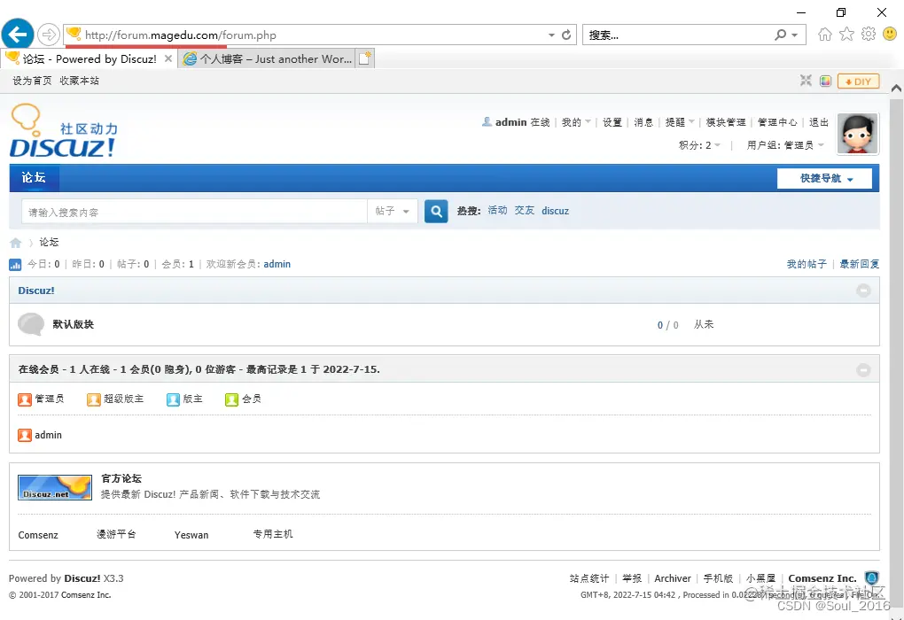Open the 我的 dropdown menu
Viewport: 904px width, 620px height.
click(572, 122)
